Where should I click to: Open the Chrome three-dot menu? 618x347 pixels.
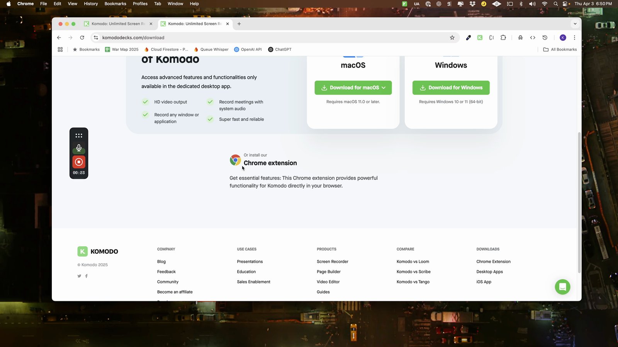click(574, 37)
